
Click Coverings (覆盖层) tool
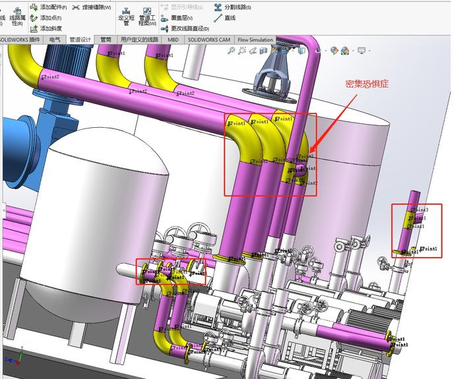177,18
